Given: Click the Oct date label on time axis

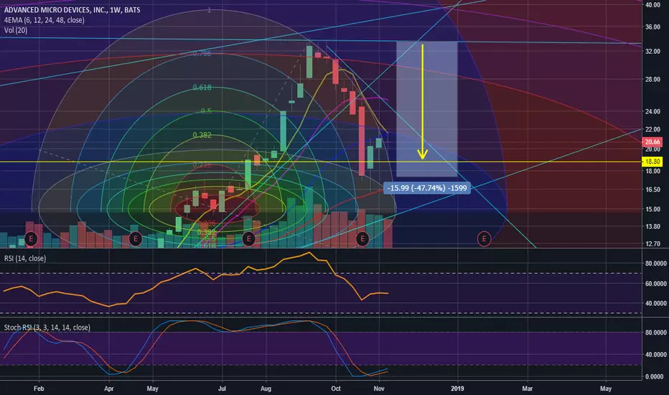Looking at the screenshot, I should tap(336, 389).
